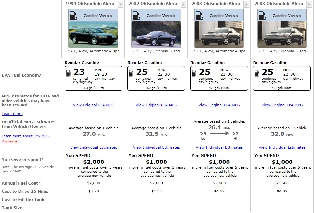The height and width of the screenshot is (213, 314).
Task: Click gas pump icon in 2003 Manual Alero banner
Action: tap(262, 16)
